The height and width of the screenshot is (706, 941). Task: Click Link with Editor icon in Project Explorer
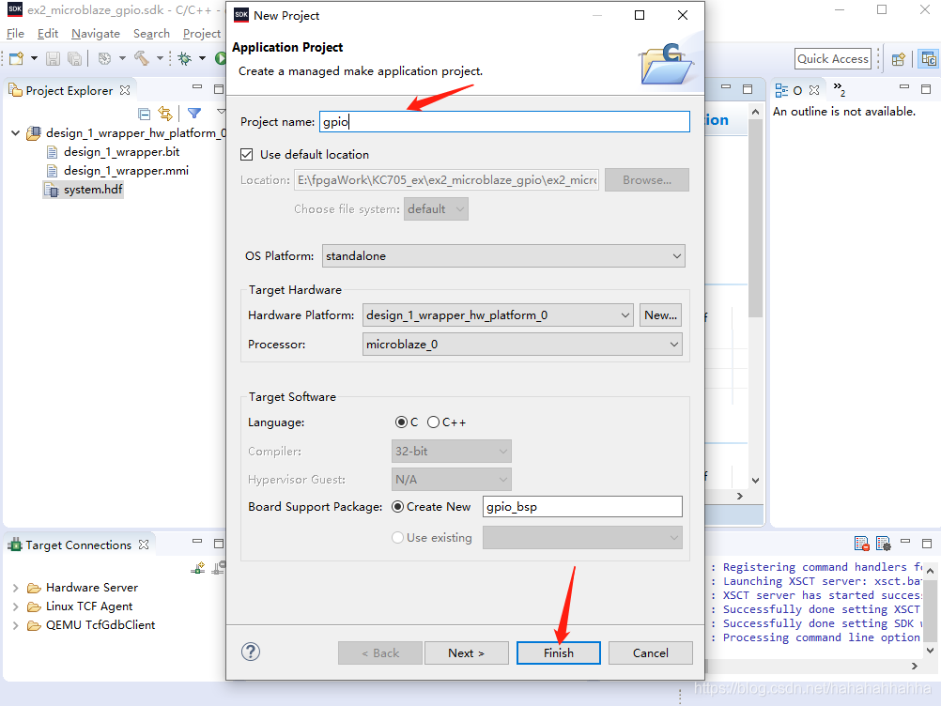165,114
